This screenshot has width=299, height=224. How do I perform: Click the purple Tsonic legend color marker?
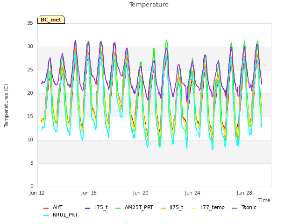click(x=235, y=208)
